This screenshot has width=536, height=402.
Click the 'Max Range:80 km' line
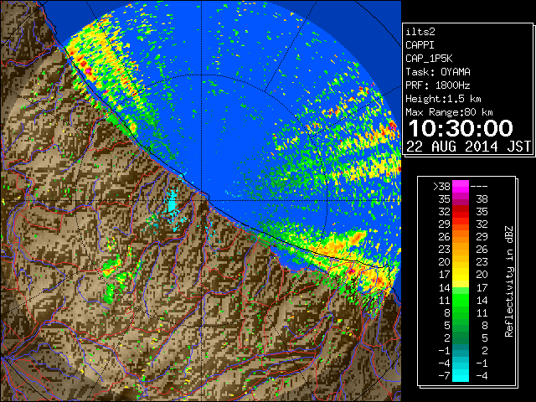click(449, 112)
